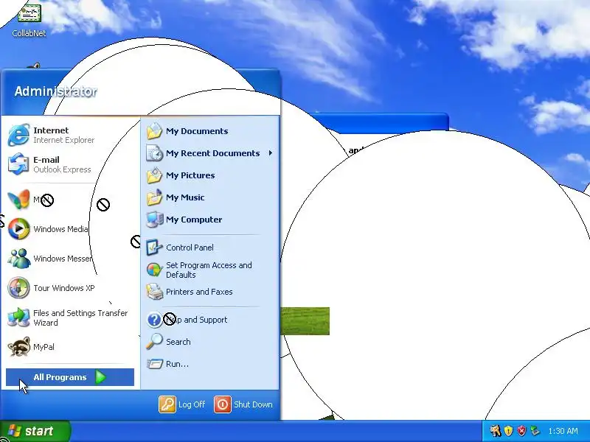
Task: Click the keys icon in system tray
Action: (495, 431)
